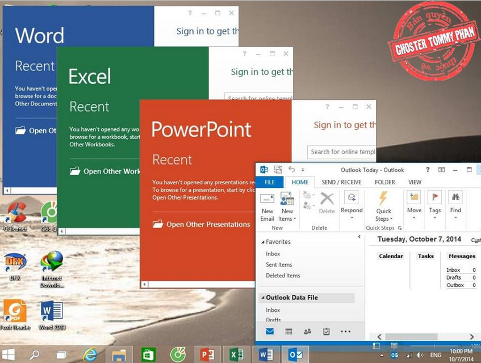Click the Internet Explorer taskbar icon

pos(90,354)
